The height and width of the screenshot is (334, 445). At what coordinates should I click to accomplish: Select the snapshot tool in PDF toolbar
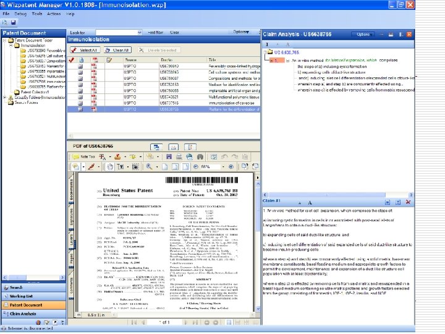(x=135, y=167)
